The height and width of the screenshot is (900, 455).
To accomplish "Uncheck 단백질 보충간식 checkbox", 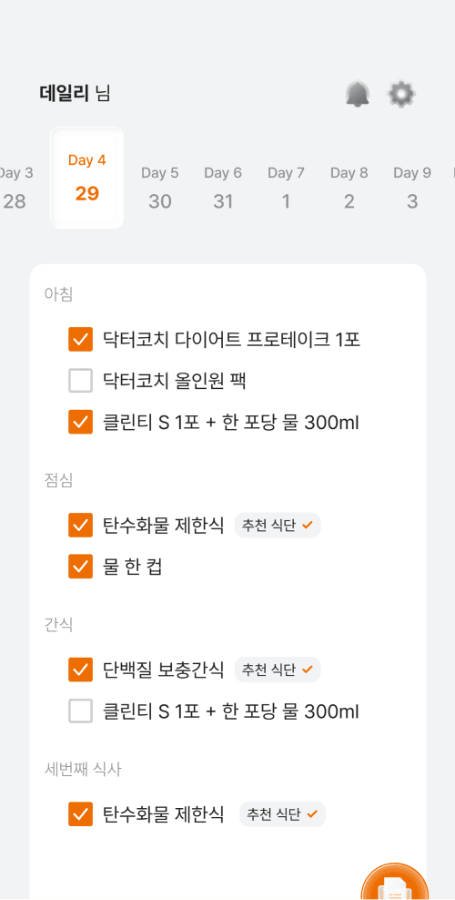I will click(x=80, y=670).
